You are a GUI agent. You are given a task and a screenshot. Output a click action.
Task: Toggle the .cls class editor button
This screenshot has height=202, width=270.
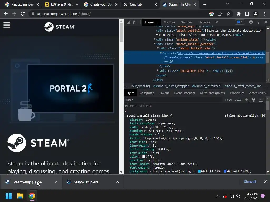(238, 100)
